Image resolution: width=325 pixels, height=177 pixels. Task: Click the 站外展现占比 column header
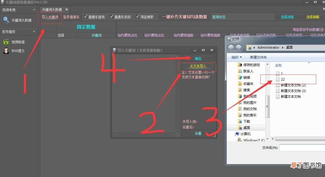(x=154, y=35)
